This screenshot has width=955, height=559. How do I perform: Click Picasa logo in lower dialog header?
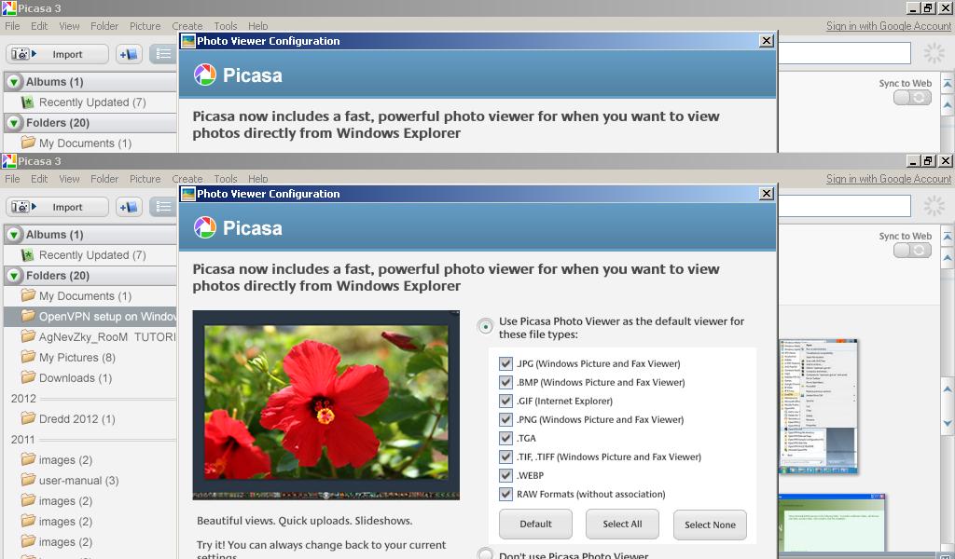click(x=204, y=227)
